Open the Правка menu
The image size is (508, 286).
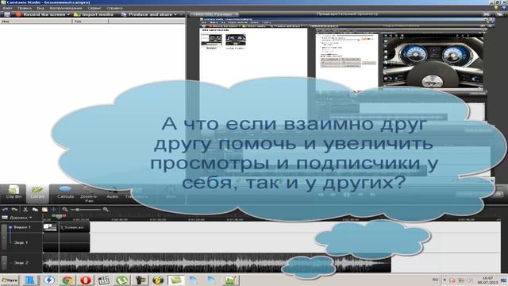click(25, 8)
